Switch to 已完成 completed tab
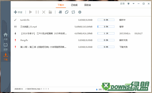 pyautogui.click(x=74, y=5)
